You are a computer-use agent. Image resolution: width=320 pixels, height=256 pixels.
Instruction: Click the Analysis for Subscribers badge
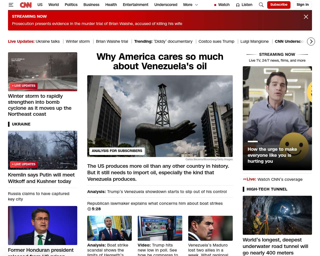coord(117,151)
